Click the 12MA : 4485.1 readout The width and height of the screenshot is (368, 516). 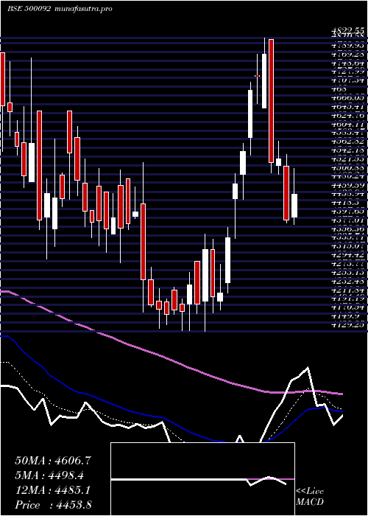pos(53,490)
